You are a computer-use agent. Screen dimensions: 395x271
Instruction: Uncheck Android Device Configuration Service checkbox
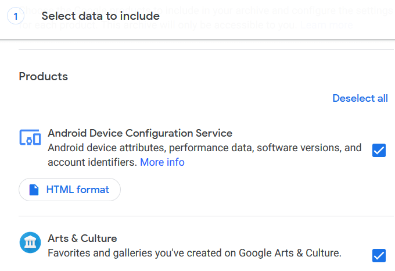coord(379,151)
